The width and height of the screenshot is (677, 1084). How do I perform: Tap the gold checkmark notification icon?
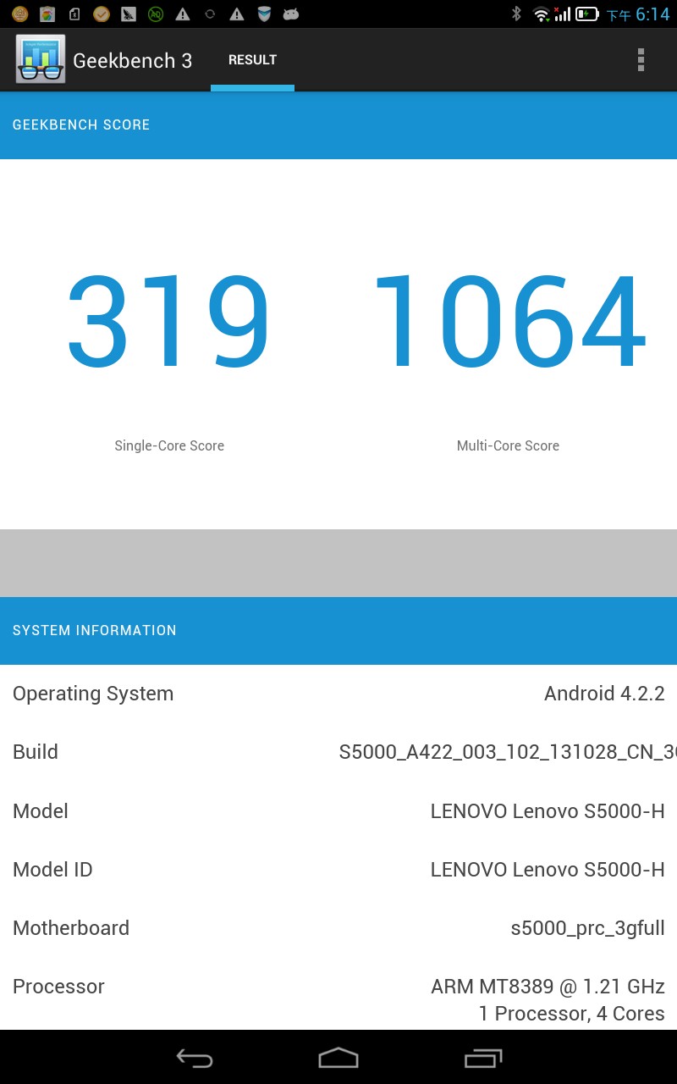click(x=102, y=14)
